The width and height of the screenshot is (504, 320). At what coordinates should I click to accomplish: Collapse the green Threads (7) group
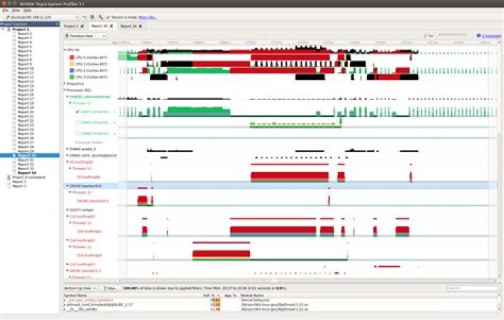[x=71, y=103]
